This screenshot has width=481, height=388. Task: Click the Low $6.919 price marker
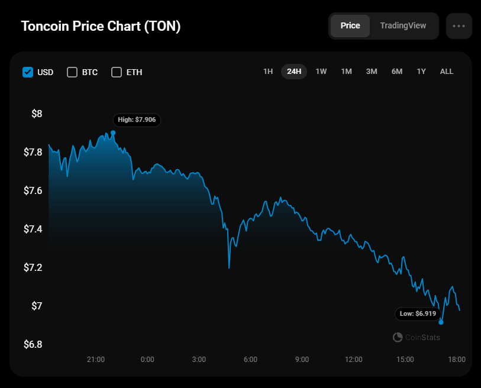point(418,313)
